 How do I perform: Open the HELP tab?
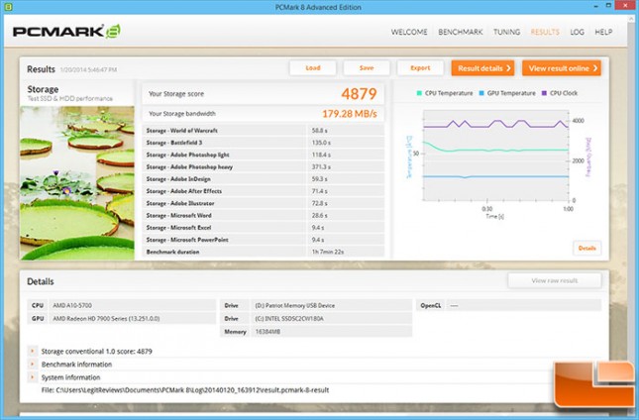tap(603, 32)
